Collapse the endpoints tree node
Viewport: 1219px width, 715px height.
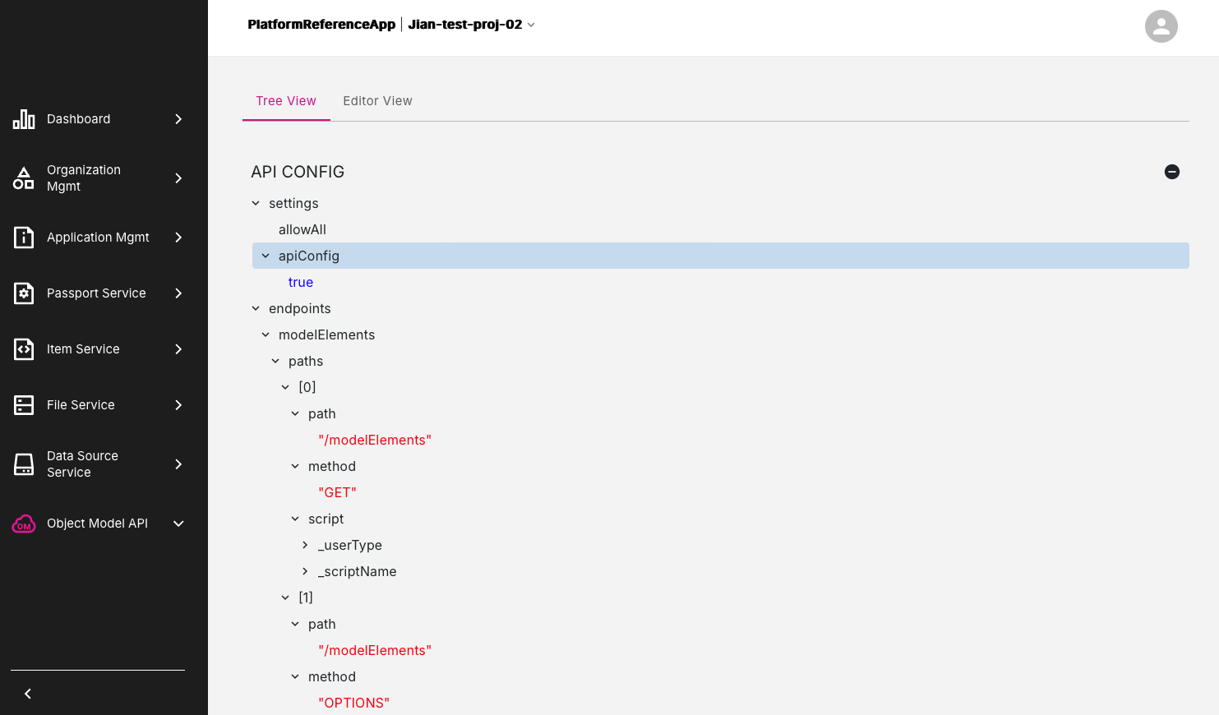pos(256,308)
